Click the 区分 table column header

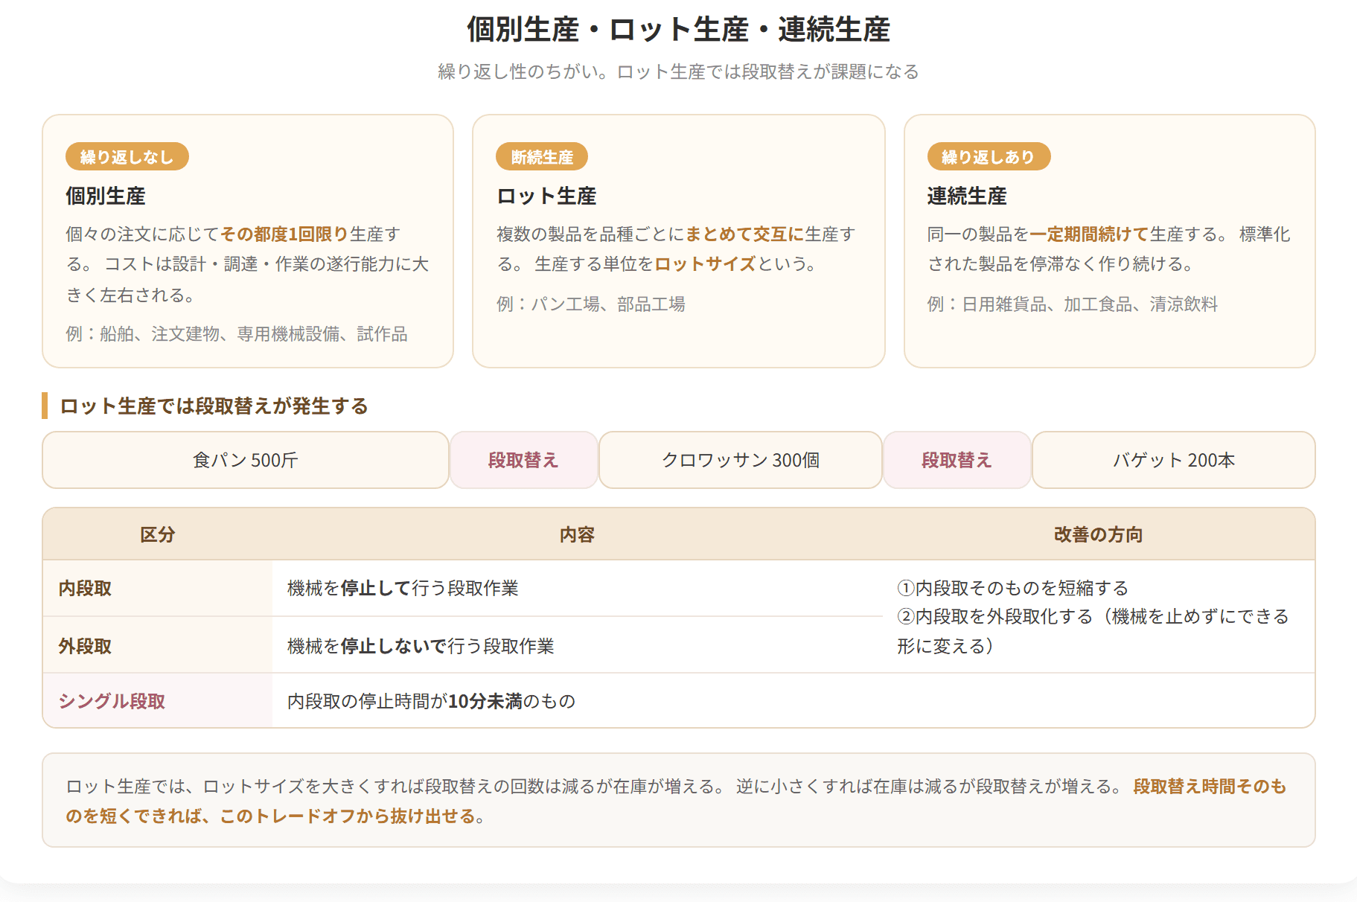click(158, 535)
